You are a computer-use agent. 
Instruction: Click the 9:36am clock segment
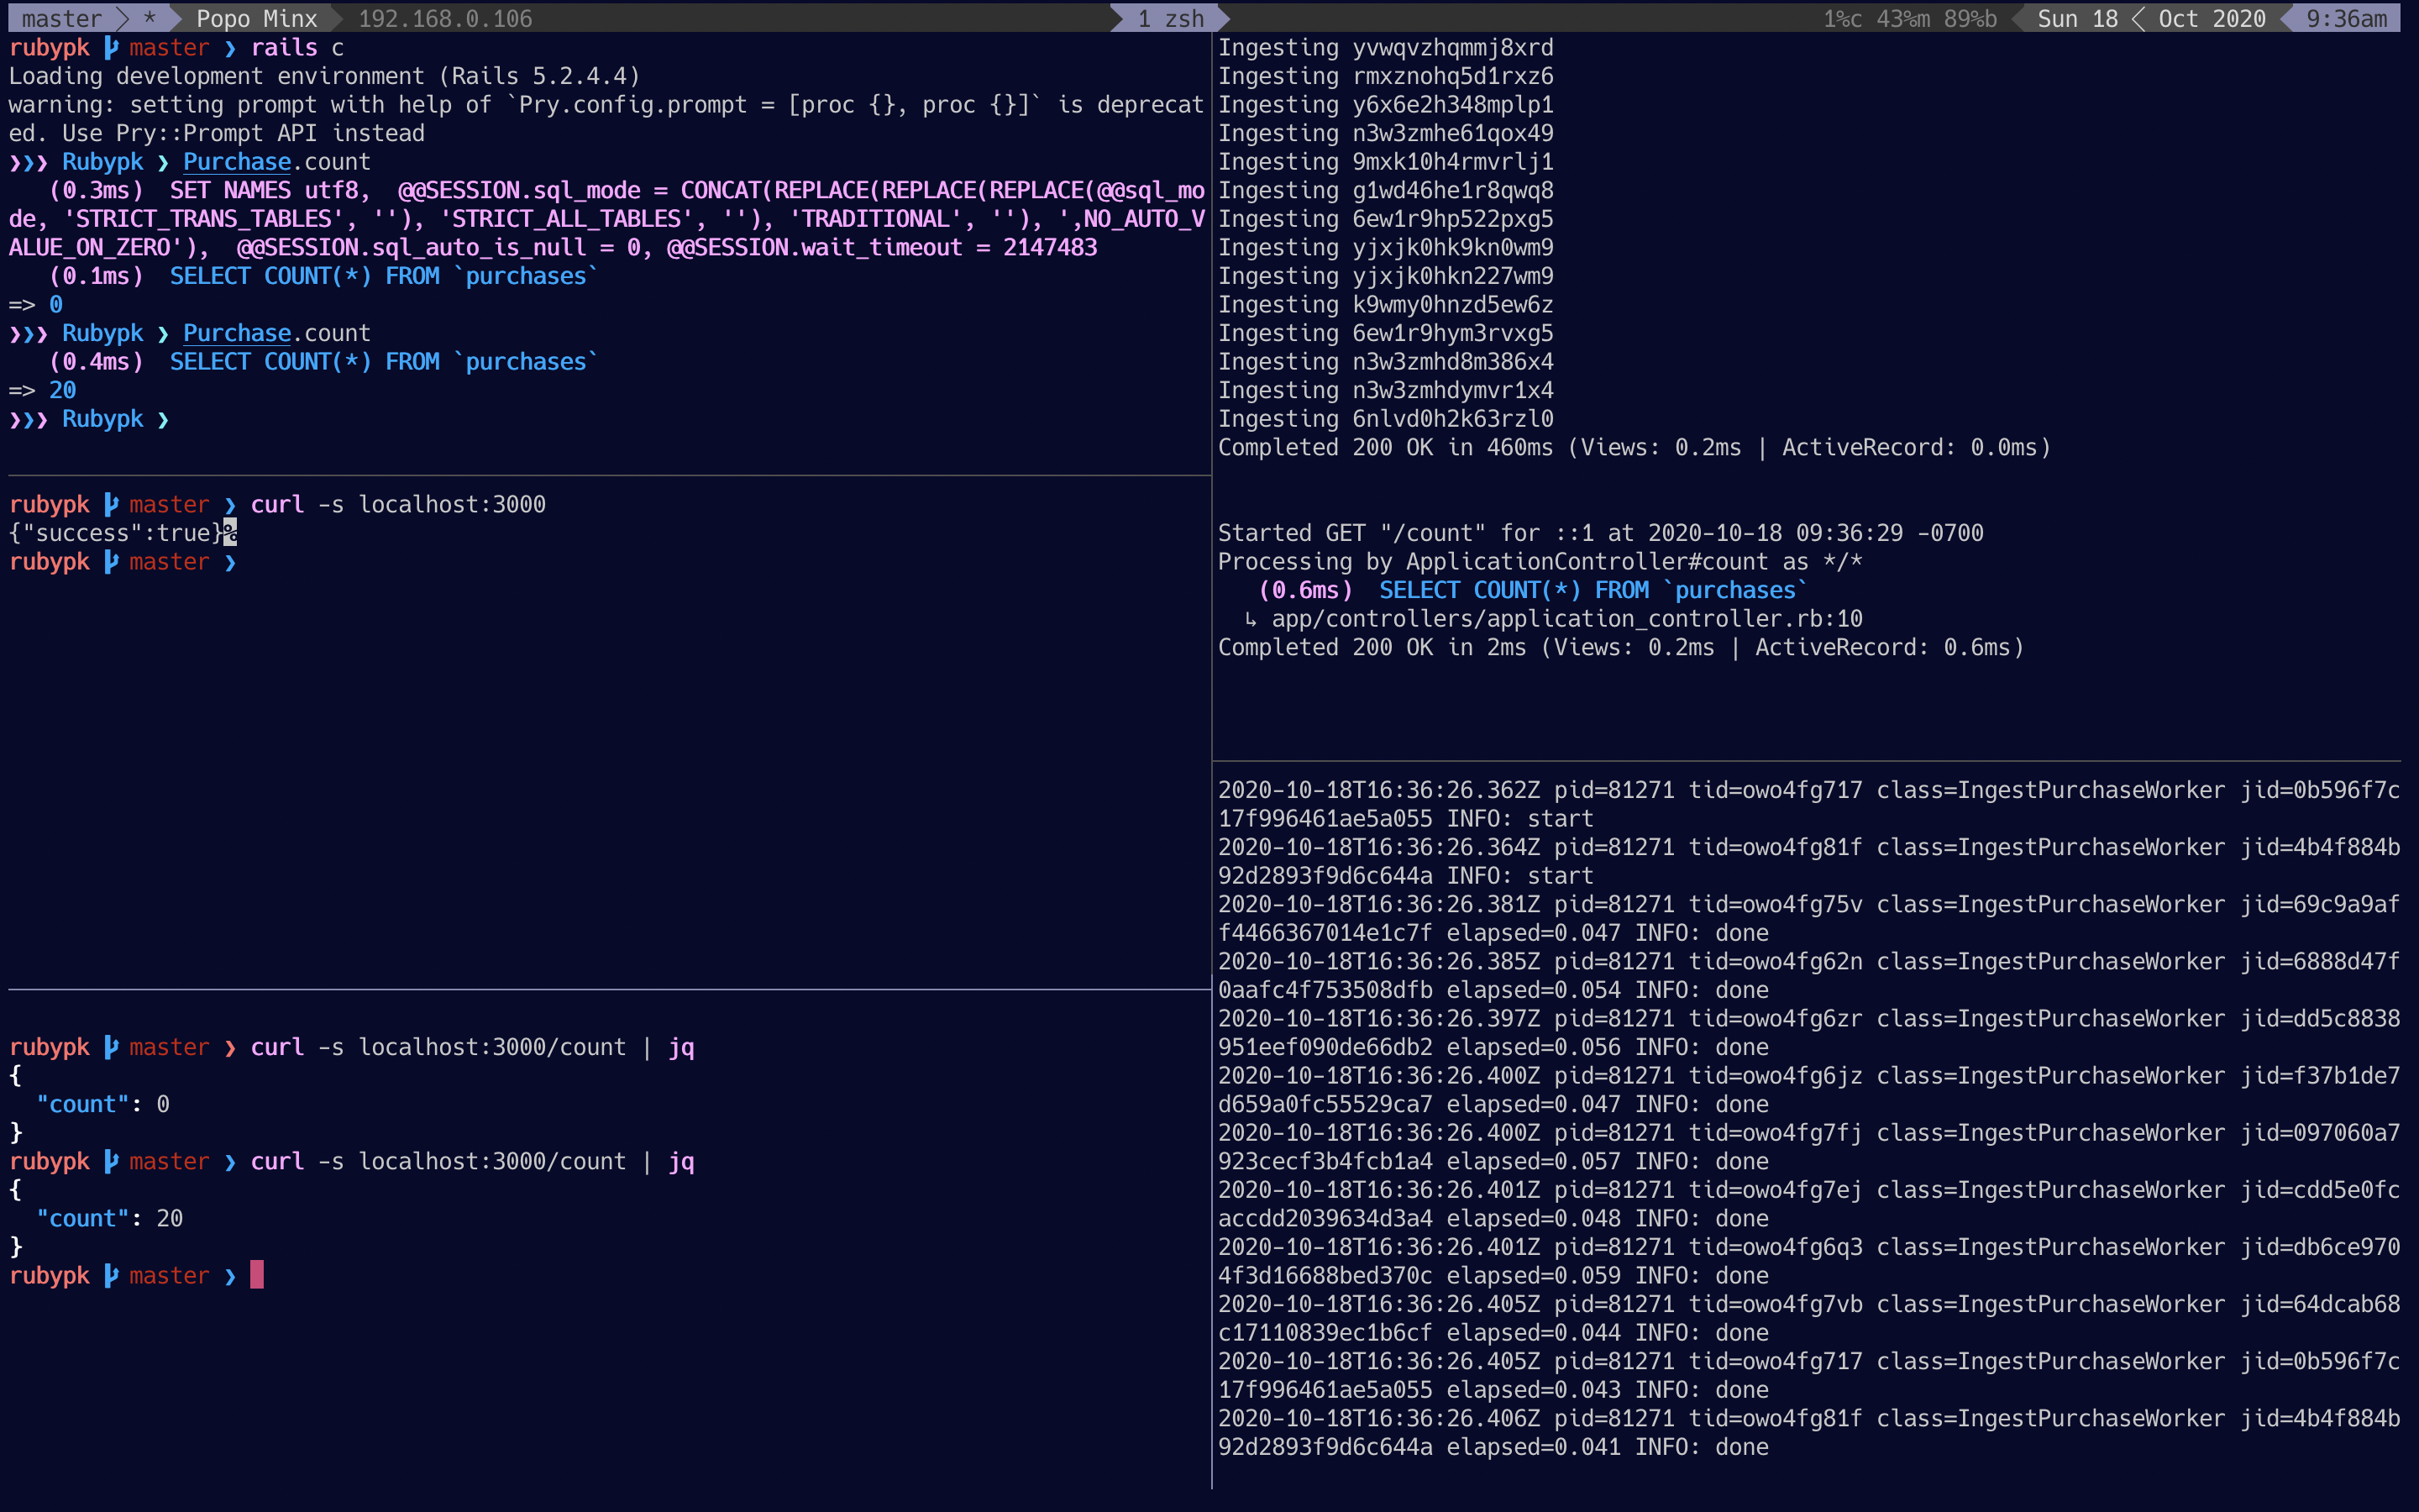(2346, 18)
